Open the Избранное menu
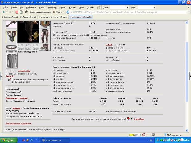 tap(31, 7)
